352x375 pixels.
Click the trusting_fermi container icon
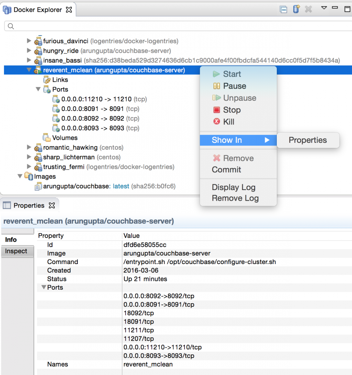(x=38, y=167)
